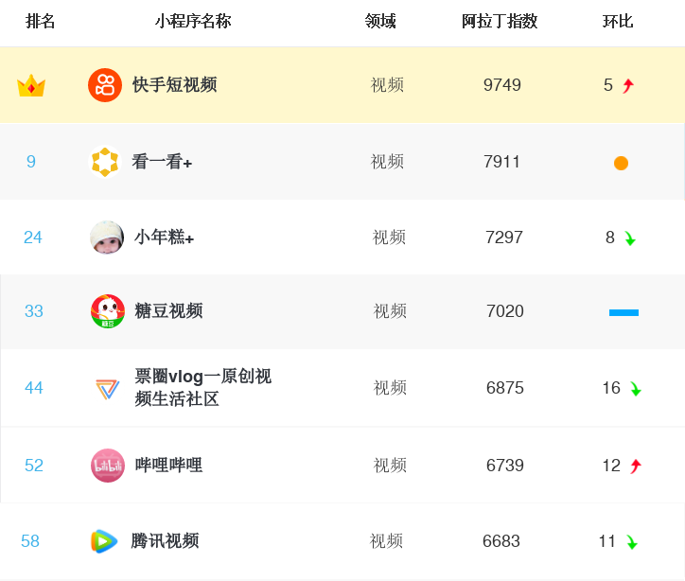Screen dimensions: 685x581
Task: Click rank number 44
Action: (x=34, y=388)
